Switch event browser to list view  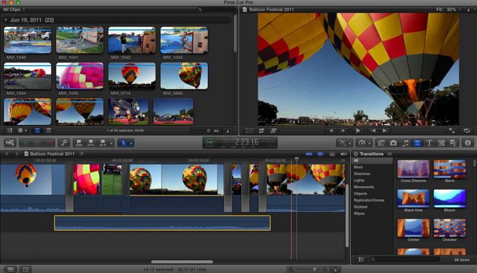coord(48,130)
